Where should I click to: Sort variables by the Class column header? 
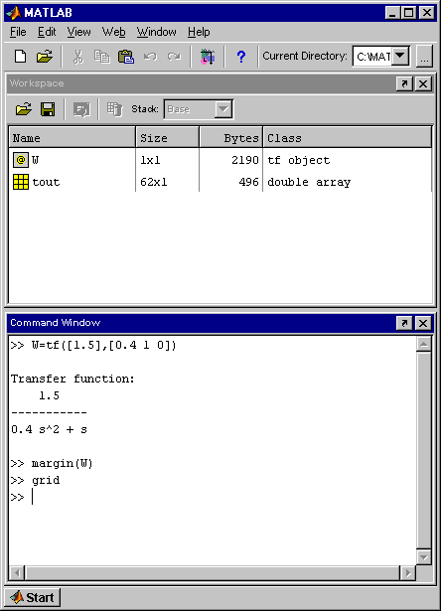pos(348,137)
